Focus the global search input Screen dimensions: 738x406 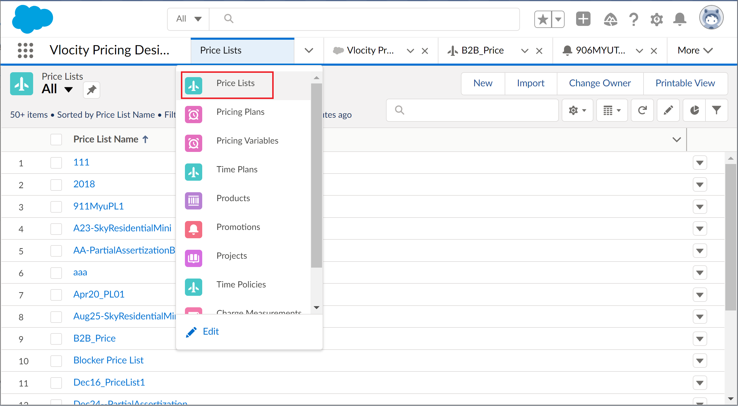364,19
